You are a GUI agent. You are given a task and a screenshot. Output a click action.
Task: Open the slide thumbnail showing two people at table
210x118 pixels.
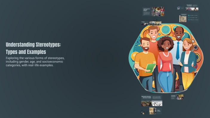(x=177, y=97)
